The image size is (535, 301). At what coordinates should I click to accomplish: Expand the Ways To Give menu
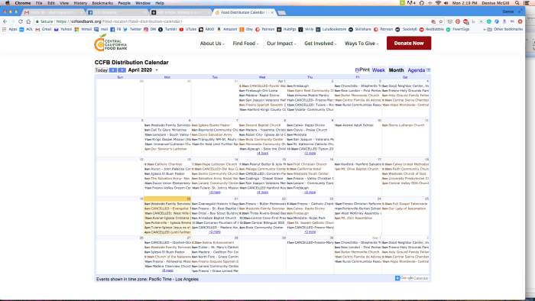click(x=362, y=44)
